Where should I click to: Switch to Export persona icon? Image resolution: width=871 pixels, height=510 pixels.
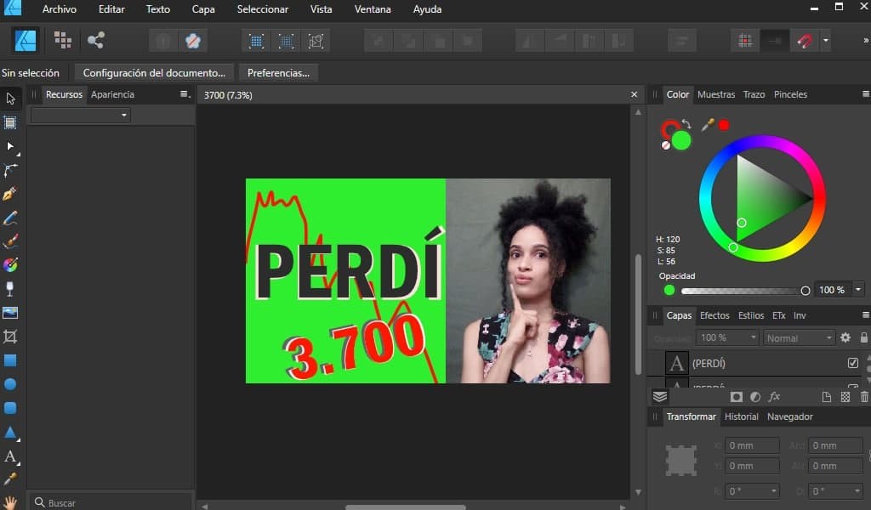[x=95, y=40]
